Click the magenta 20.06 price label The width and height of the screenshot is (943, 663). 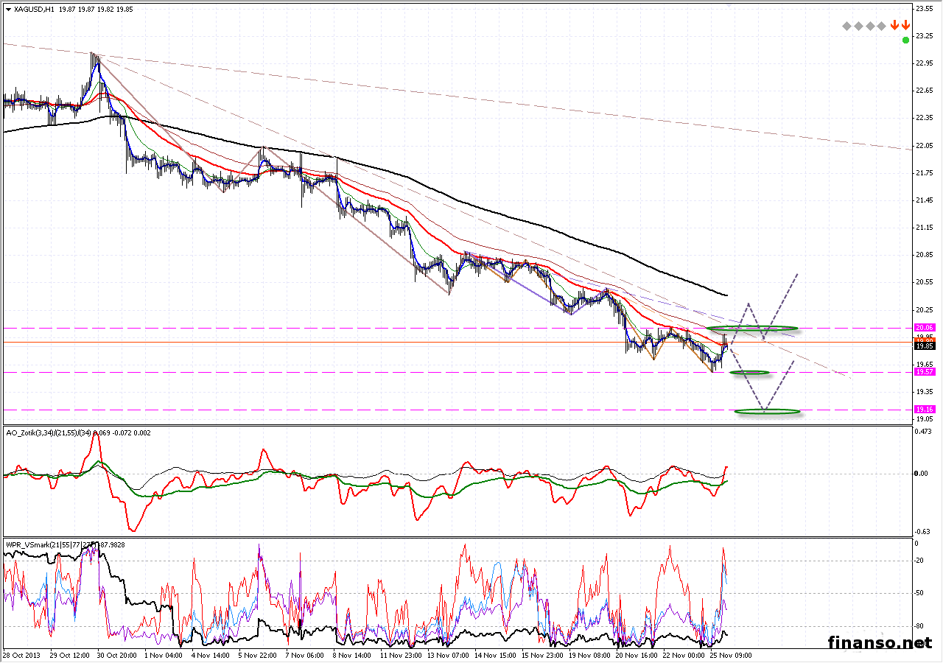point(924,327)
